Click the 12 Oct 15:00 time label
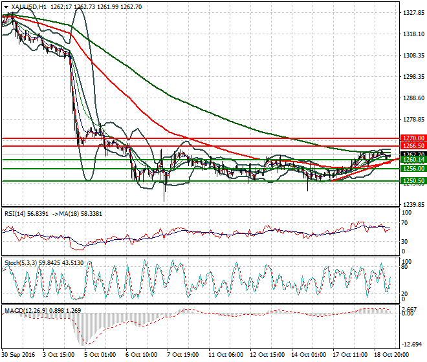This screenshot has width=427, height=362. (x=267, y=355)
